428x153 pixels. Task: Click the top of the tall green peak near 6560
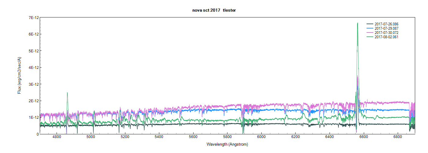coord(357,23)
